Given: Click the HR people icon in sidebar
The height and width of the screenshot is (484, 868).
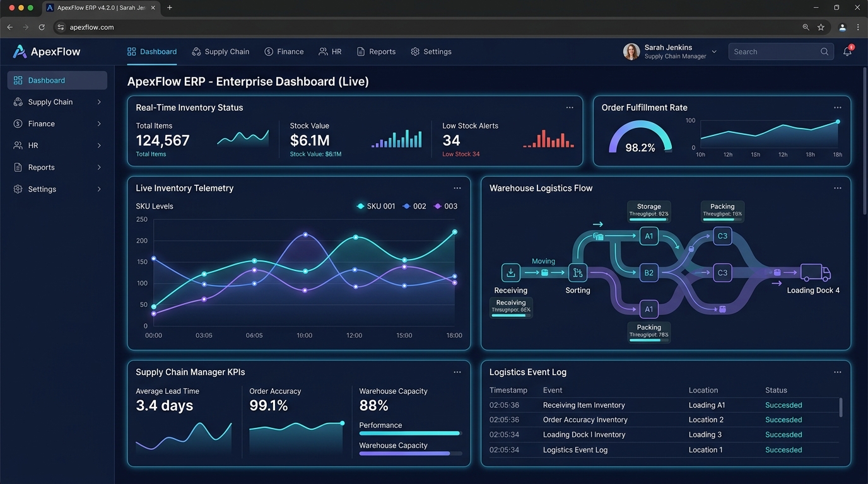Looking at the screenshot, I should pos(18,146).
